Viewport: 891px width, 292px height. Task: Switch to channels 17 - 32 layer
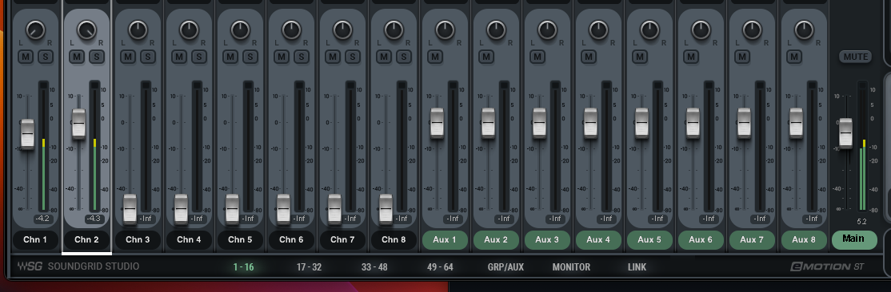(x=309, y=267)
